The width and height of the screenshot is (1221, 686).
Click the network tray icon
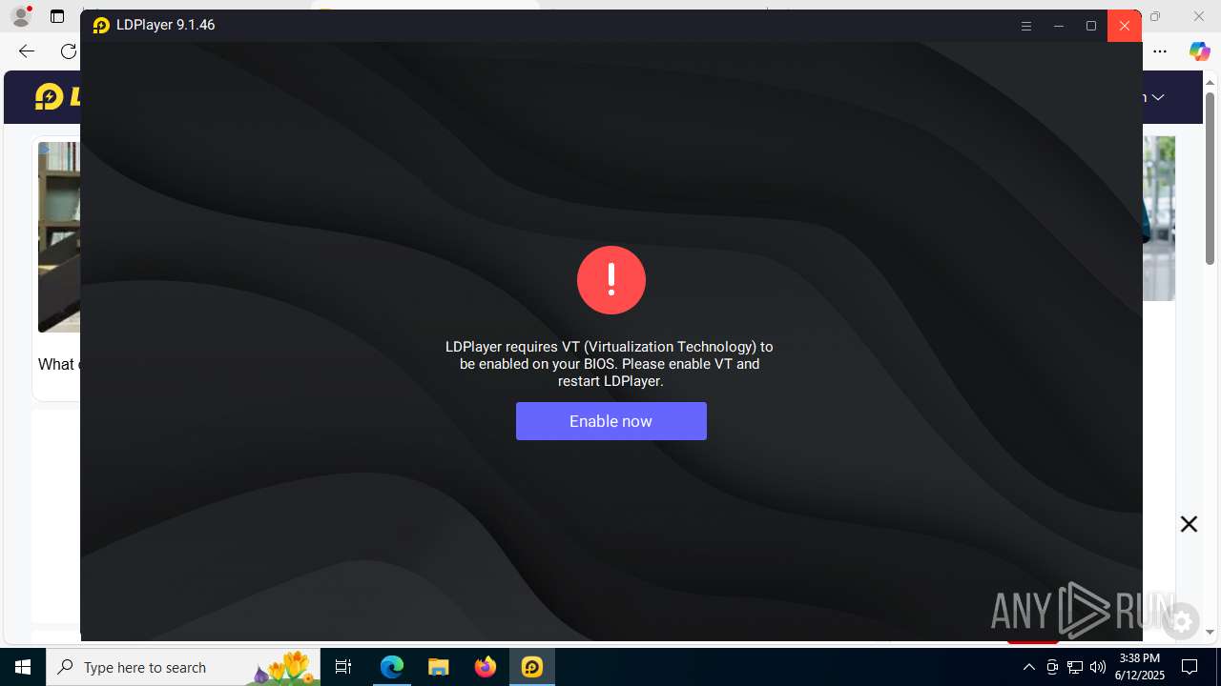[x=1075, y=667]
